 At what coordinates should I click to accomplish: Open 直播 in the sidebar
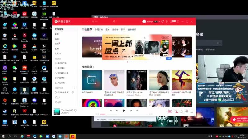click(x=56, y=49)
